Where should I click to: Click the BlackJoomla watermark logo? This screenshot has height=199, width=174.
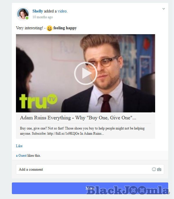[x=128, y=190]
